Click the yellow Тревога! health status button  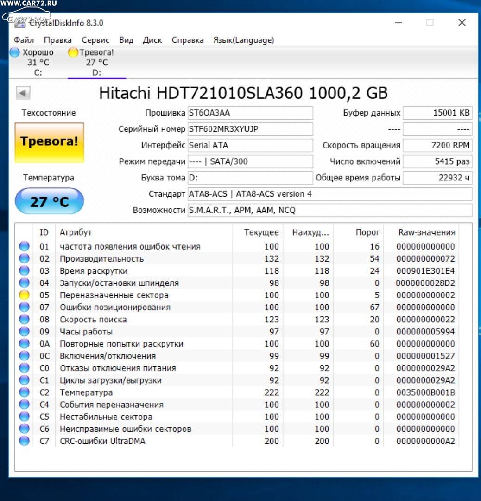(50, 142)
